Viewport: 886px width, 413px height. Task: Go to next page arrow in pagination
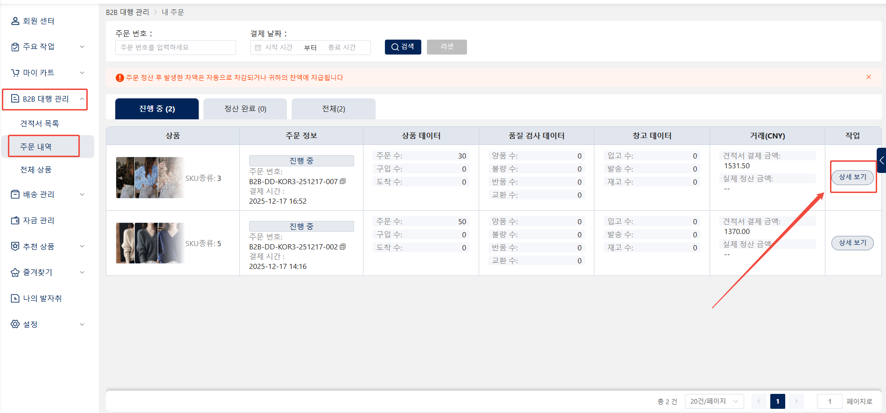pyautogui.click(x=796, y=401)
